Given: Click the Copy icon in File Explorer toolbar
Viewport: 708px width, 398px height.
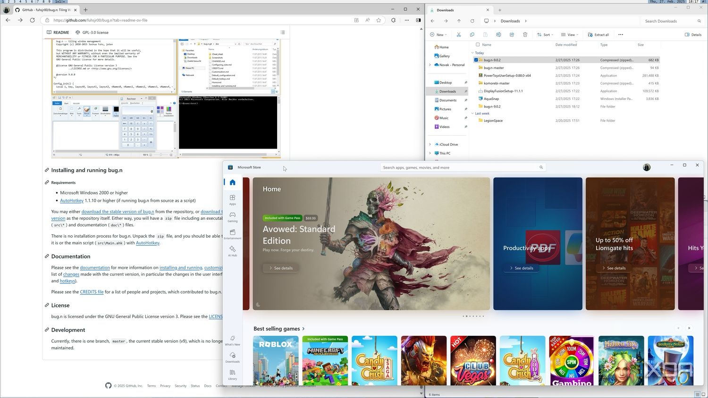Looking at the screenshot, I should pyautogui.click(x=472, y=34).
